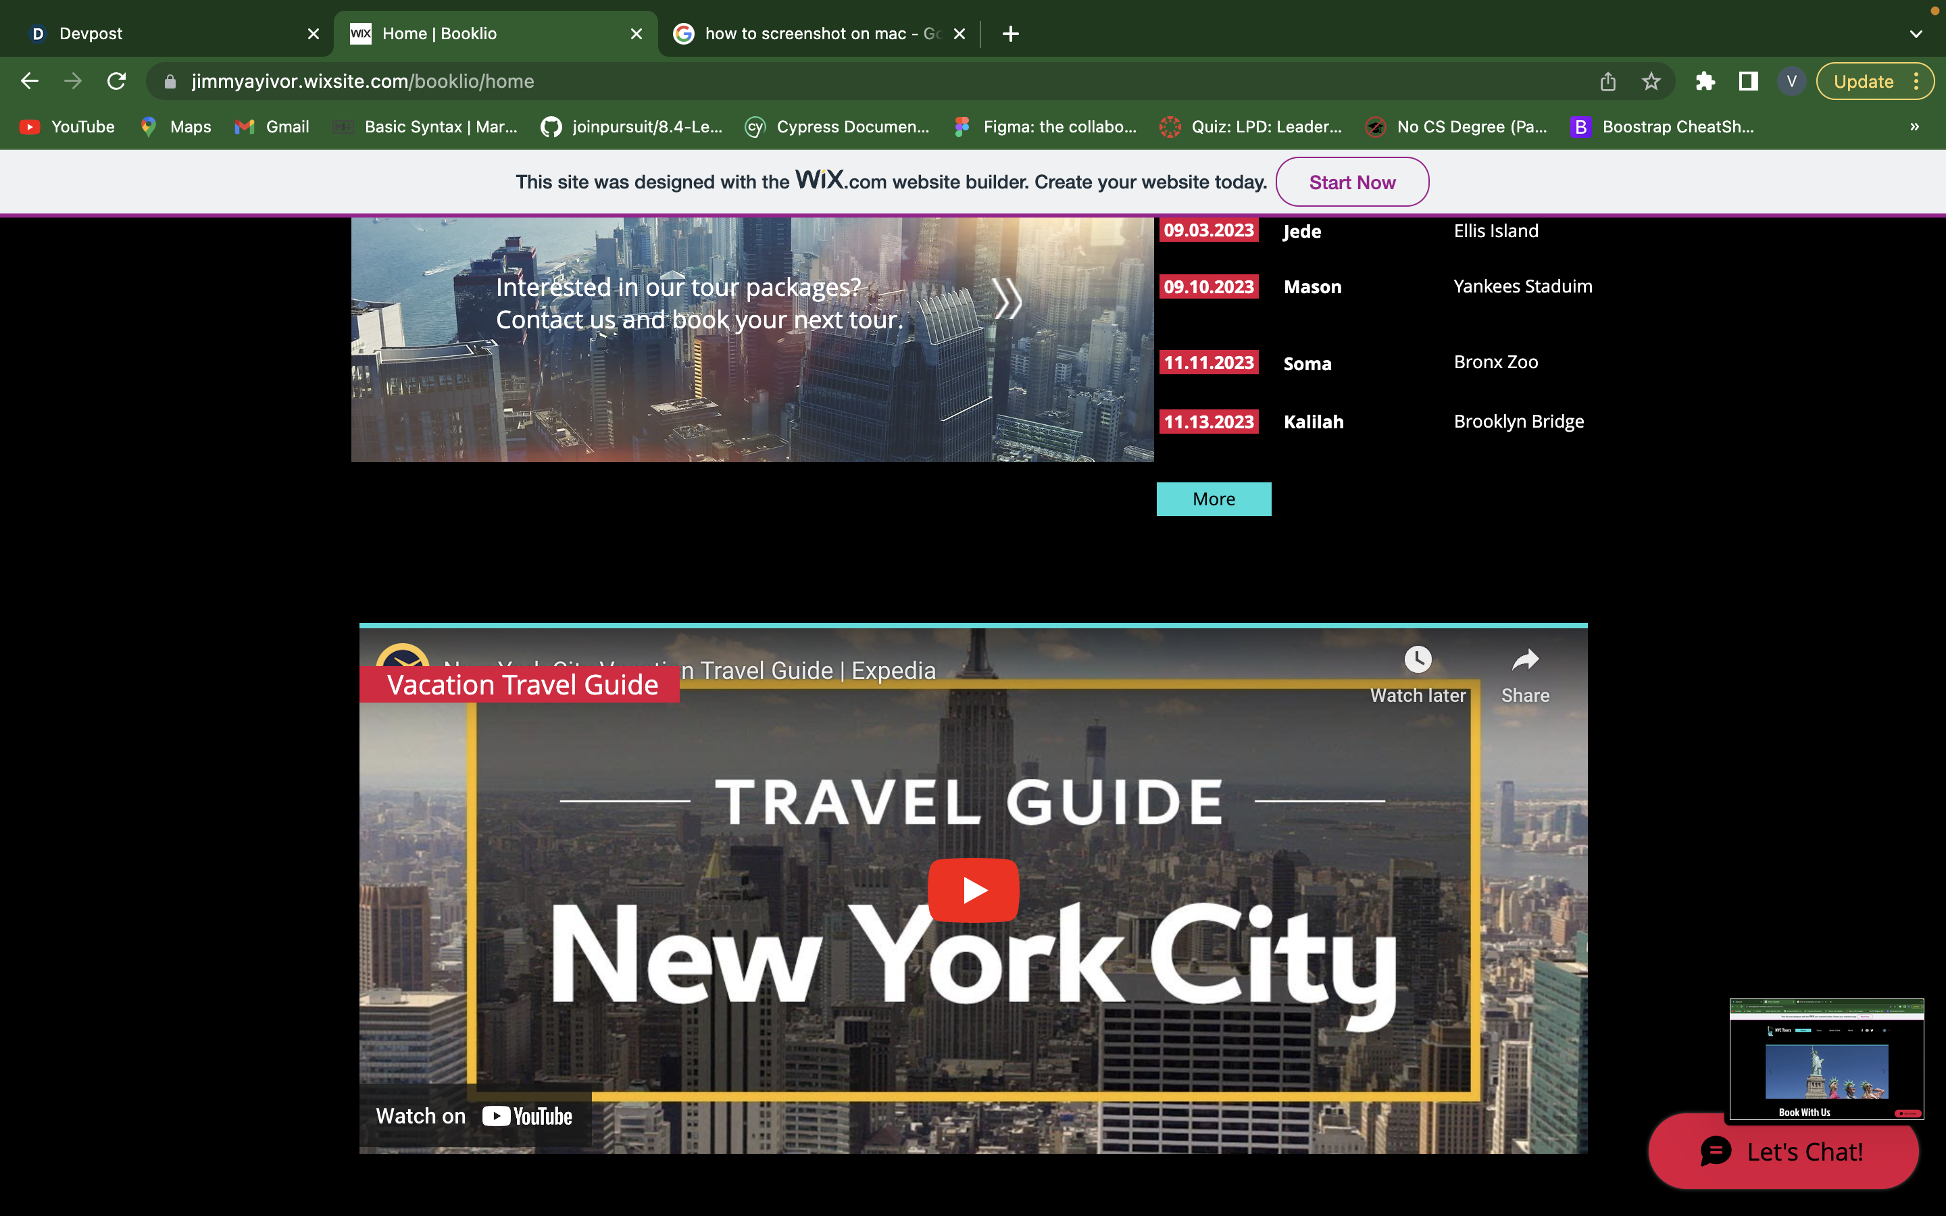Click the Watch on YouTube link
Viewport: 1946px width, 1216px height.
(x=474, y=1116)
